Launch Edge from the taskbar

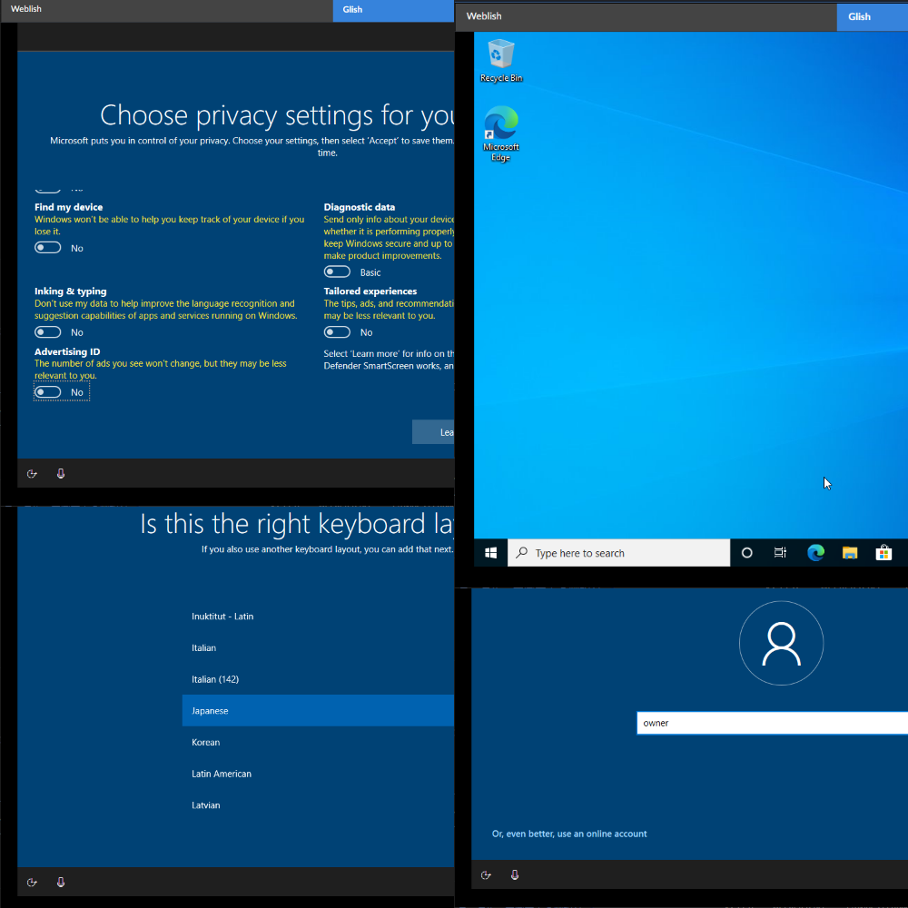point(815,553)
